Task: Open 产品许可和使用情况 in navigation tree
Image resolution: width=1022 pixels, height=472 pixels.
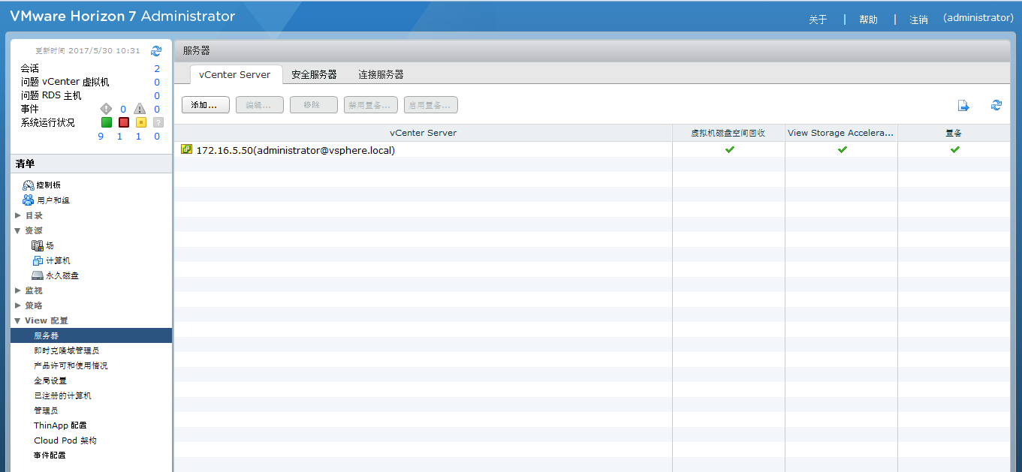Action: tap(71, 365)
